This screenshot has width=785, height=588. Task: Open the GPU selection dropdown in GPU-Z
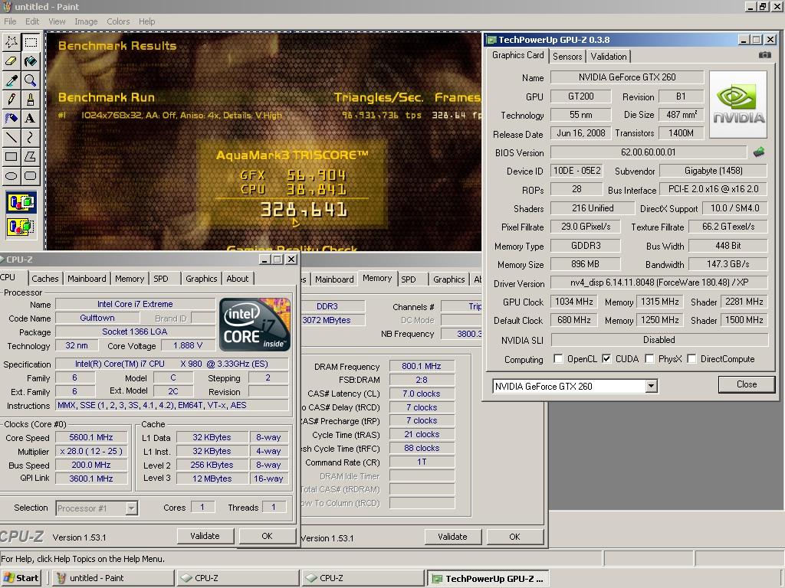coord(650,386)
